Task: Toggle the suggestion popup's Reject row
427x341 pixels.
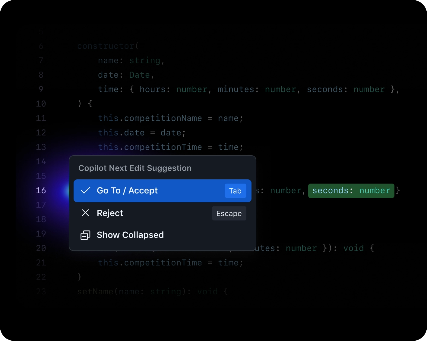Action: click(x=110, y=213)
